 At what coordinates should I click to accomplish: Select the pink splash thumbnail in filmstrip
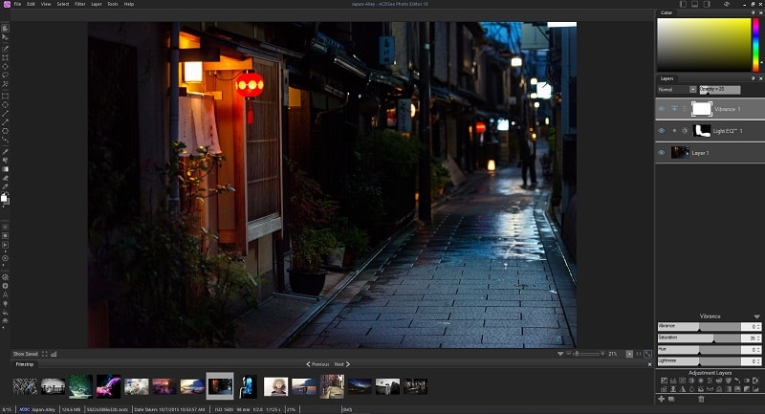pyautogui.click(x=108, y=386)
